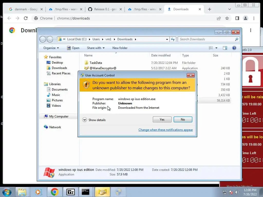The height and width of the screenshot is (197, 263).
Task: Select Users in the address path
Action: click(96, 39)
